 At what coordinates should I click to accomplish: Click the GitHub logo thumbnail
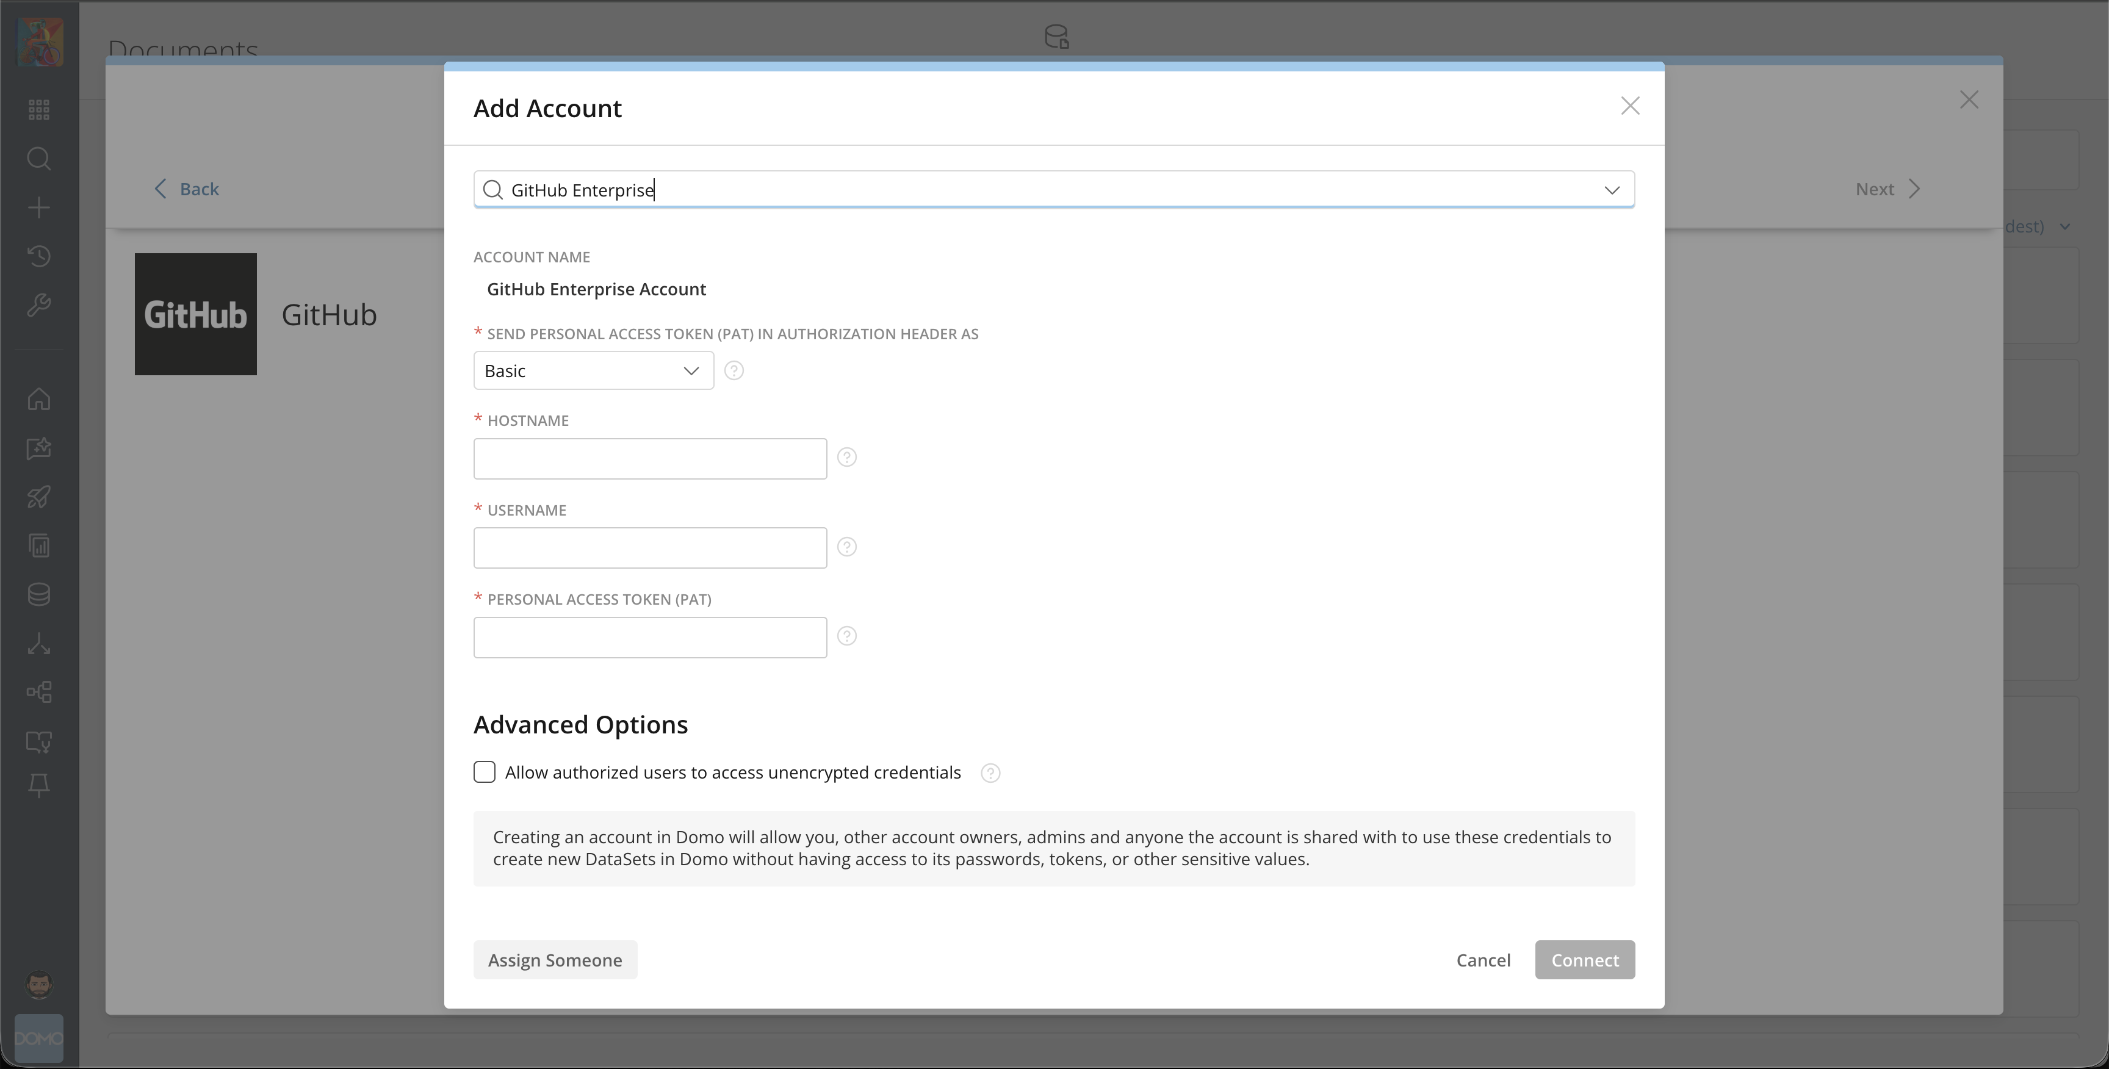[196, 314]
